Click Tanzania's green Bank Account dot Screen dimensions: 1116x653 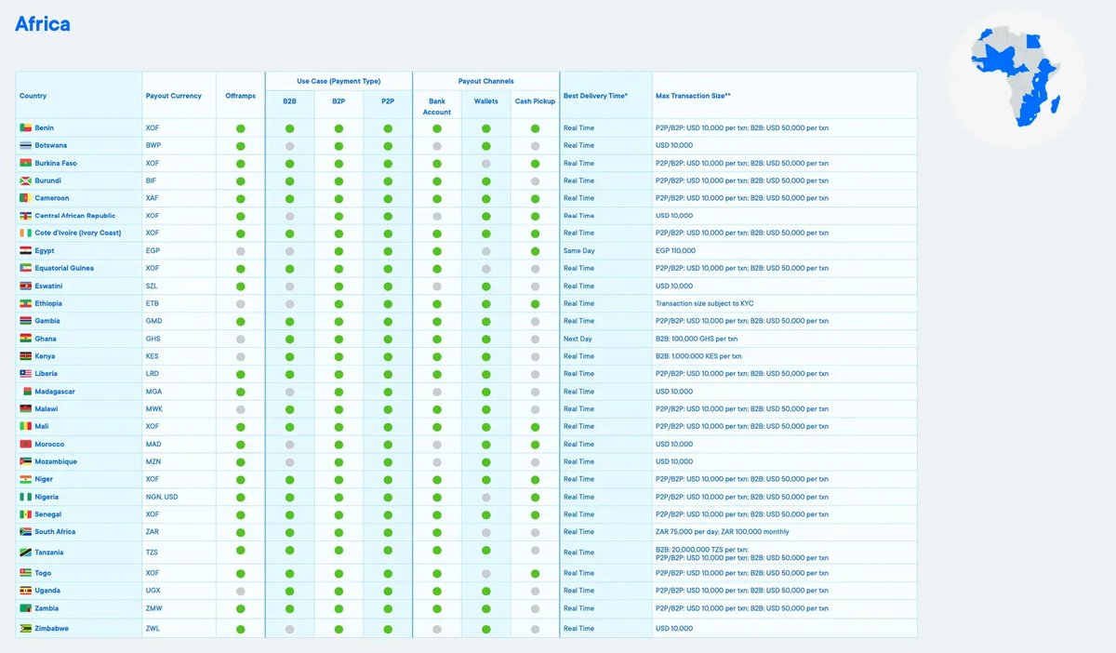[x=437, y=551]
